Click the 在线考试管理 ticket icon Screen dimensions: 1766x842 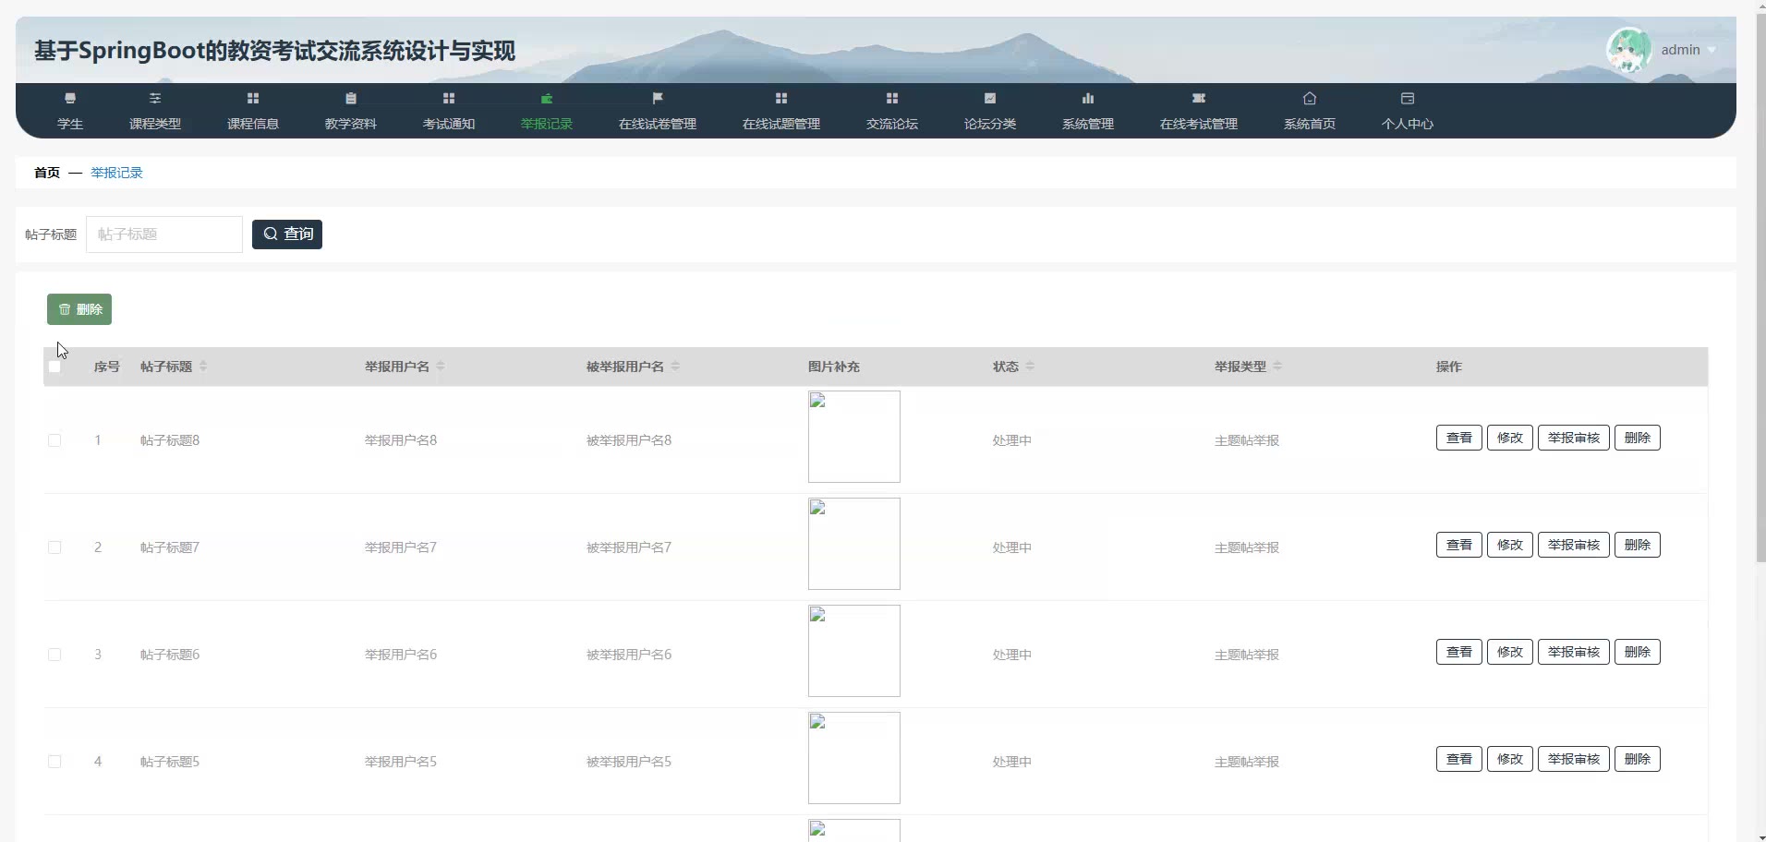point(1199,98)
